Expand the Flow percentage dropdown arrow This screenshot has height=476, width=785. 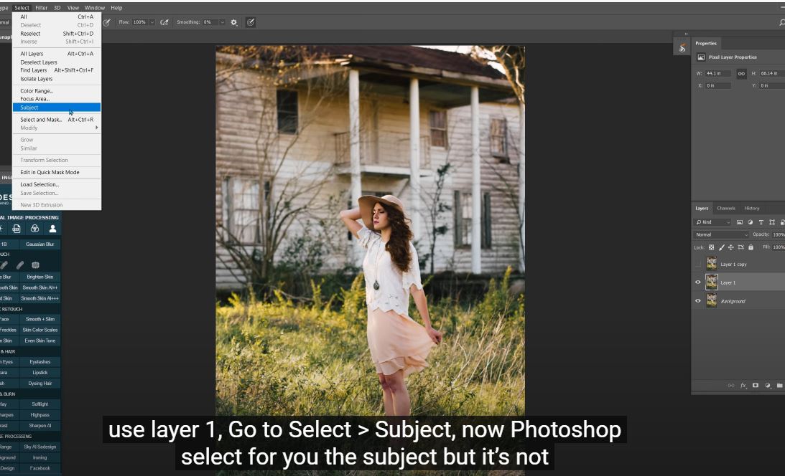(x=151, y=22)
